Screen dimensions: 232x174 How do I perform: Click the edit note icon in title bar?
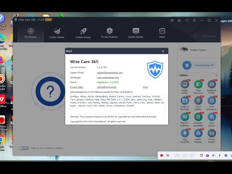[x=179, y=20]
